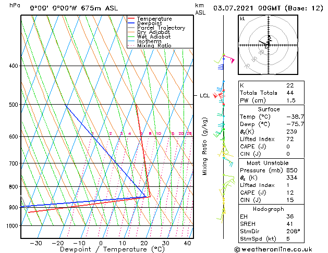Click the Most Unstable CAPE value 12
Screen dimensions: 328x253
[290, 193]
